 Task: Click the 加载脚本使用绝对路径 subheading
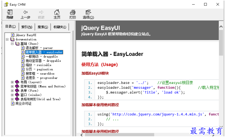click(100, 105)
